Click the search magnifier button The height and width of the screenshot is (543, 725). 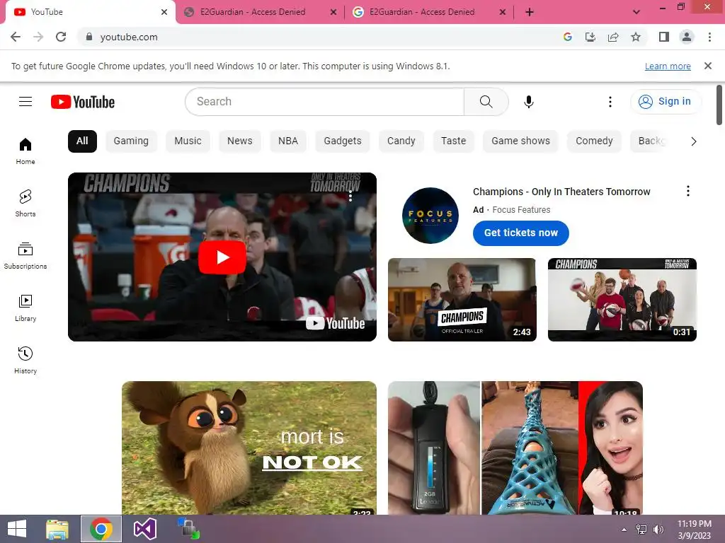(486, 102)
